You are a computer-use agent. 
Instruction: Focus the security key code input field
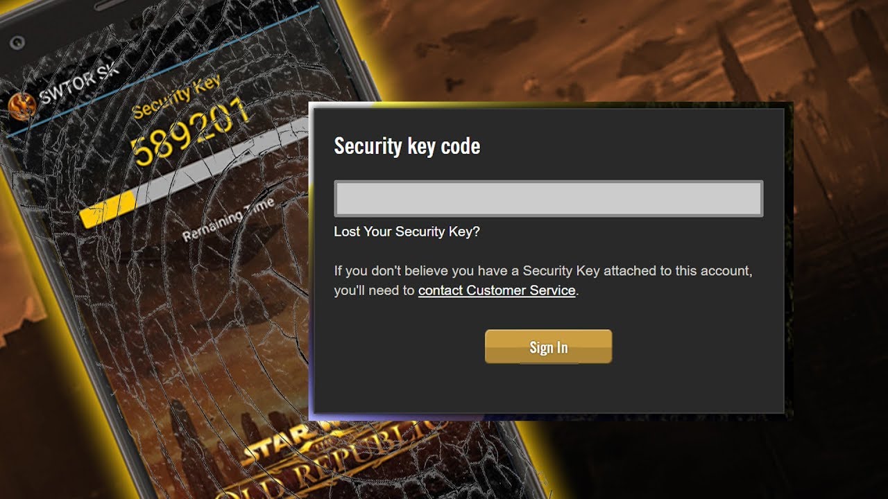pos(549,199)
